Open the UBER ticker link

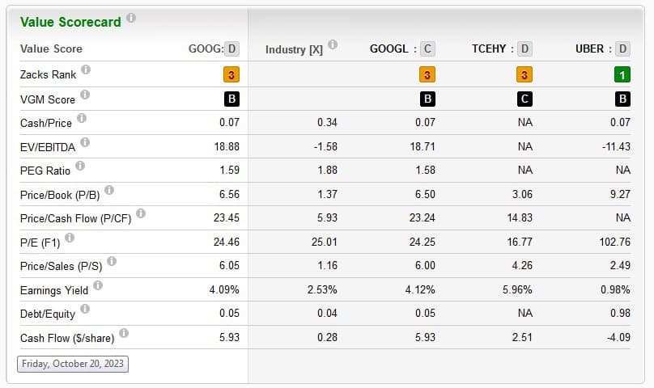coord(589,48)
